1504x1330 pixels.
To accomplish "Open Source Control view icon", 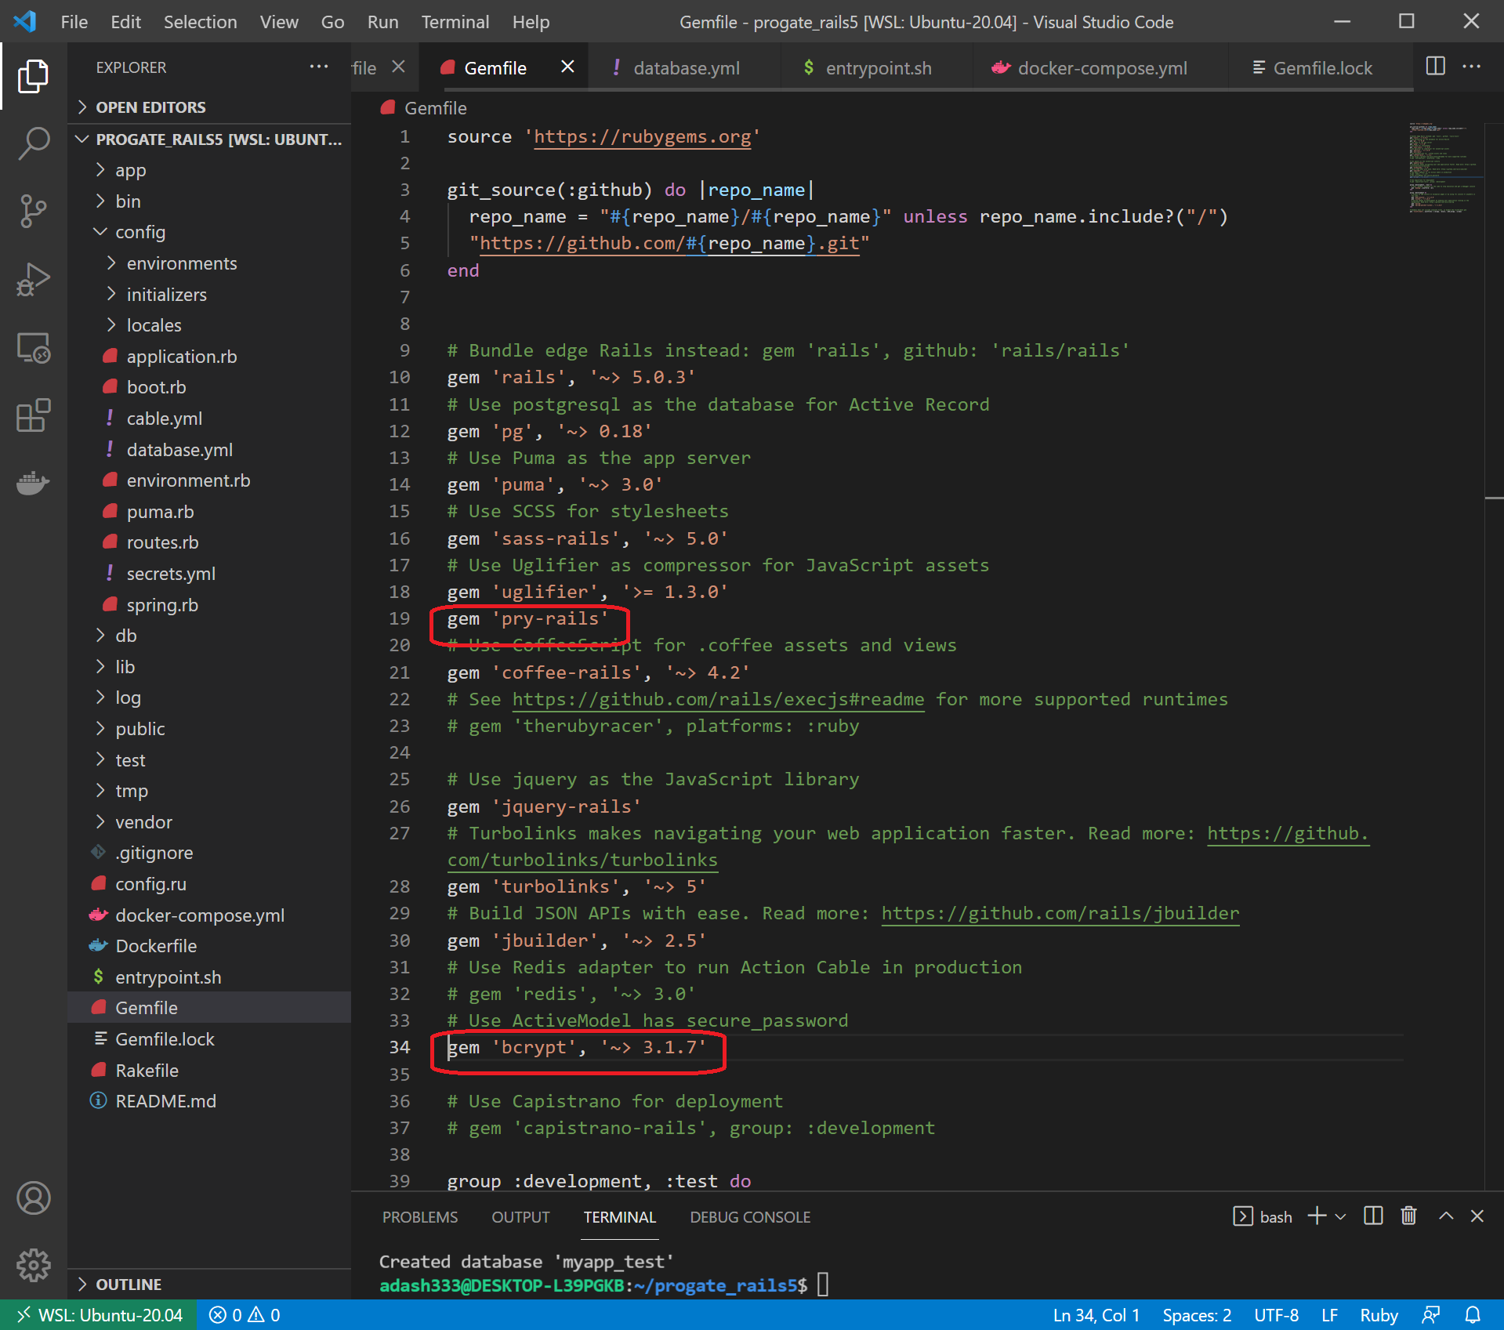I will [33, 211].
